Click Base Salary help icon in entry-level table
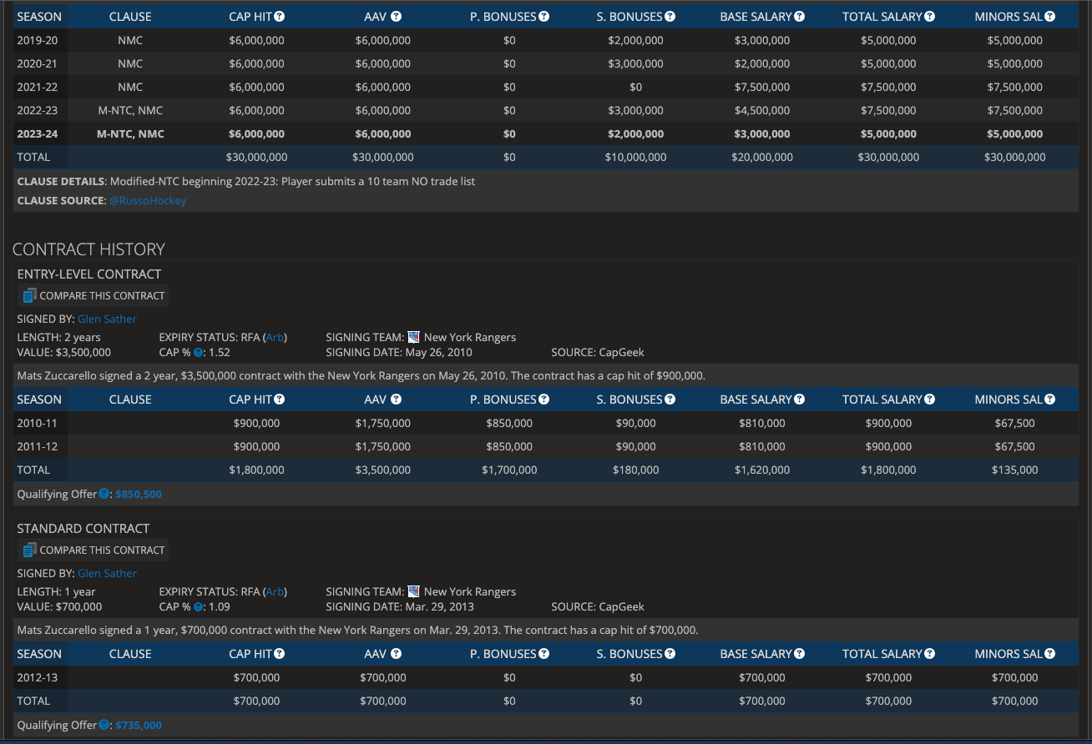The width and height of the screenshot is (1092, 744). click(x=799, y=400)
